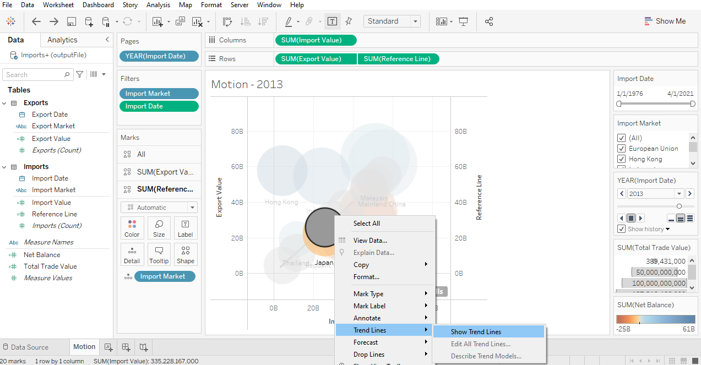This screenshot has height=365, width=701.
Task: Select Show Trend Lines from submenu
Action: (x=476, y=331)
